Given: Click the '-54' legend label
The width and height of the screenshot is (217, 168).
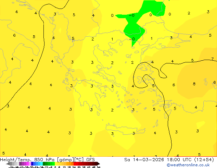Looking at the screenshot, I should pyautogui.click(x=11, y=167).
